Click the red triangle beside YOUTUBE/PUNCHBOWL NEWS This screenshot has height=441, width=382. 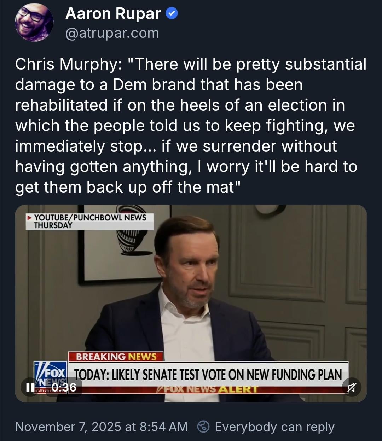click(29, 218)
